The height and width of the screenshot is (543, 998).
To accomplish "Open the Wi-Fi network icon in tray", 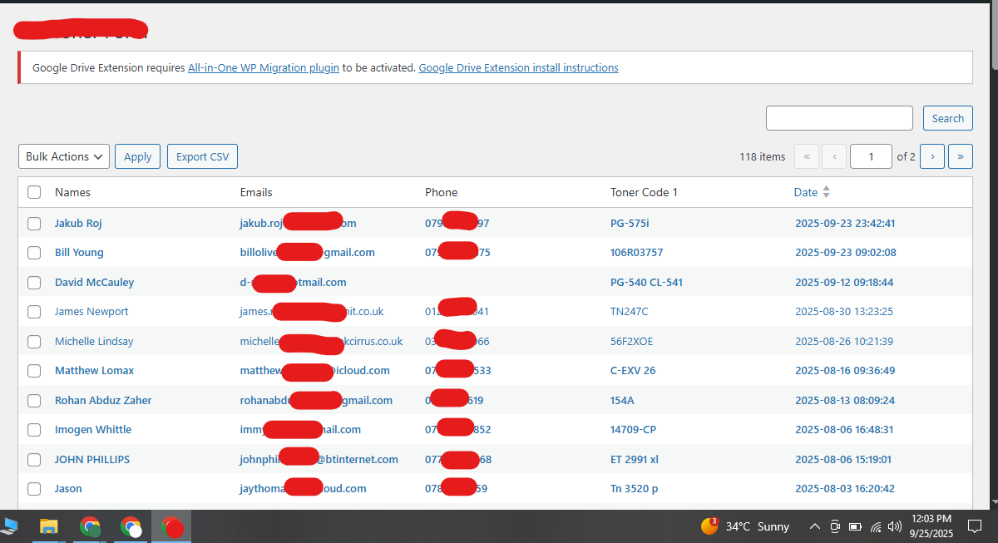I will click(x=876, y=526).
